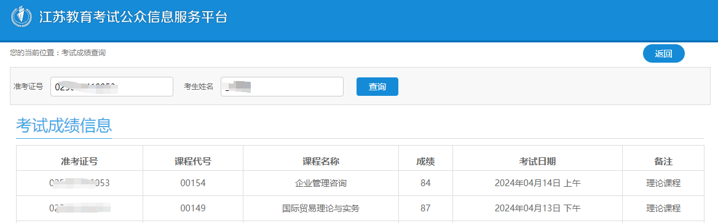Click the admission number in the 00154 row
The width and height of the screenshot is (718, 223).
79,183
